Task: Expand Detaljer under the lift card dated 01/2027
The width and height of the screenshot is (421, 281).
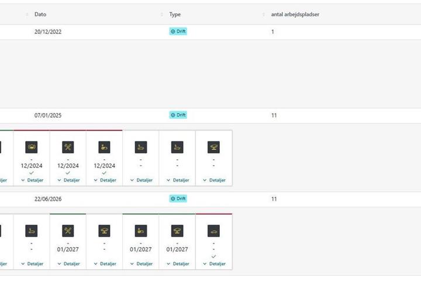Action: [x=178, y=264]
